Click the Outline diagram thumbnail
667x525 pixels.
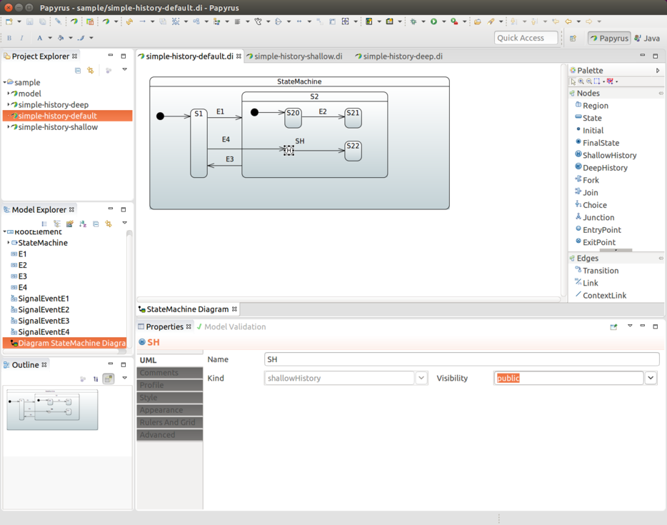pyautogui.click(x=52, y=409)
